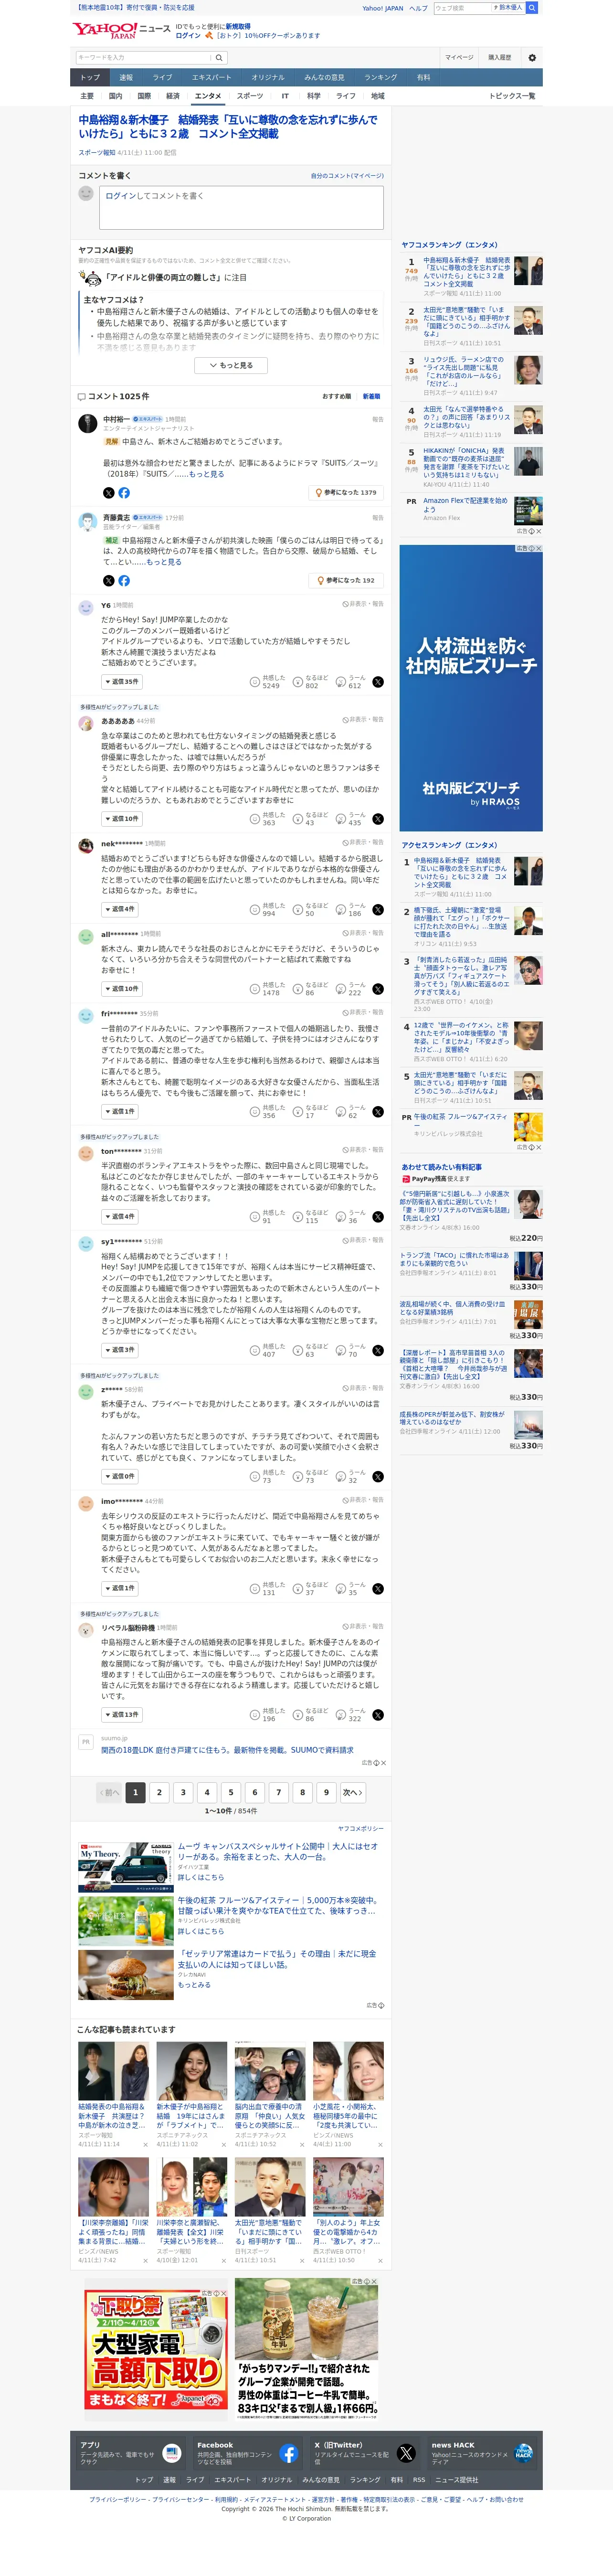Switch comment sort to 新着順
This screenshot has height=2576, width=613.
tap(371, 396)
